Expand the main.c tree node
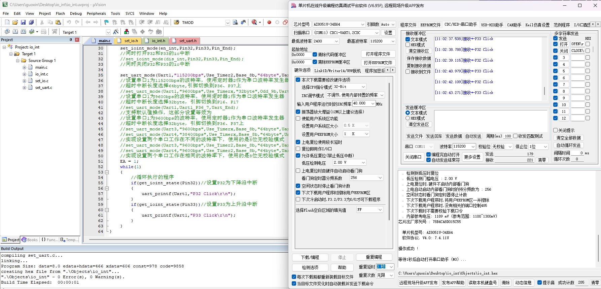Image resolution: width=601 pixels, height=289 pixels. click(24, 67)
